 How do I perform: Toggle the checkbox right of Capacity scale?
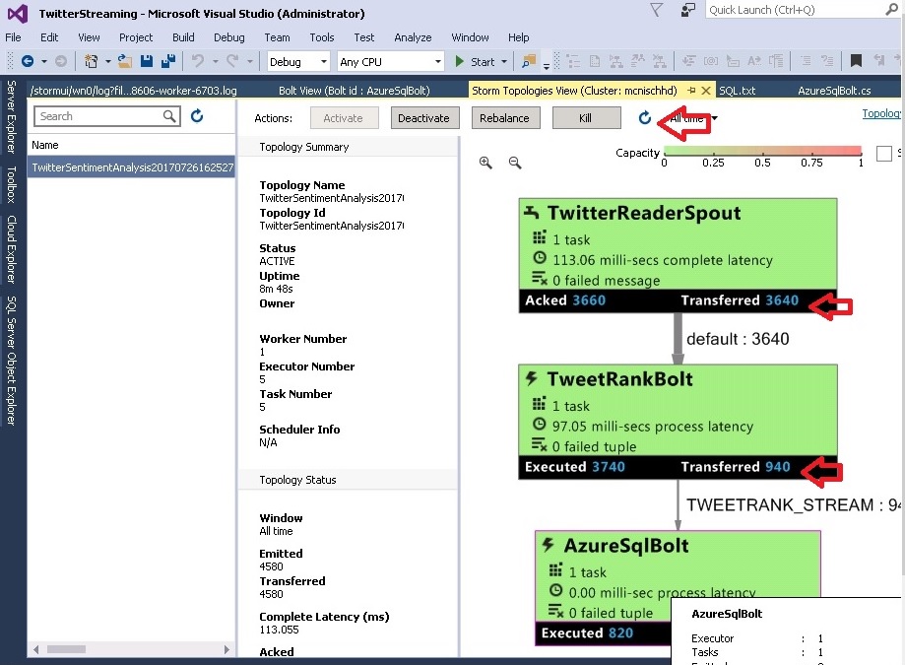[x=883, y=154]
